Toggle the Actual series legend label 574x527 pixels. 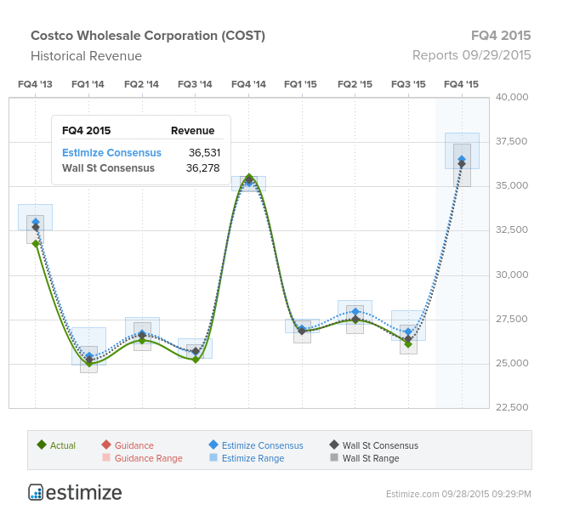click(x=63, y=445)
